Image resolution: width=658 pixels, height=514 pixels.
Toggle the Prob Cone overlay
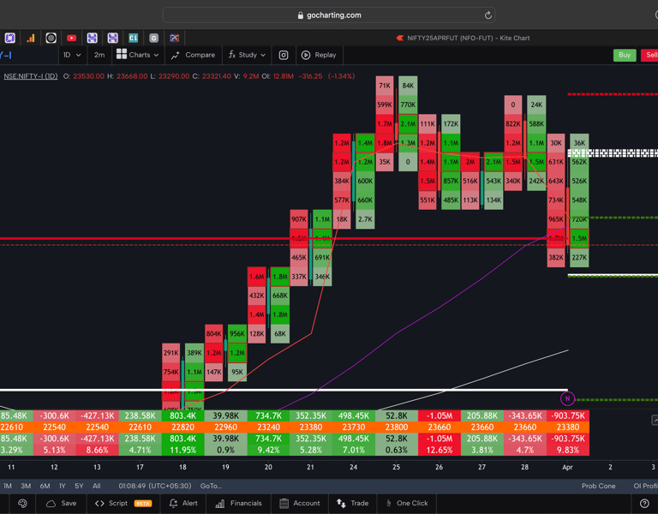(x=598, y=486)
